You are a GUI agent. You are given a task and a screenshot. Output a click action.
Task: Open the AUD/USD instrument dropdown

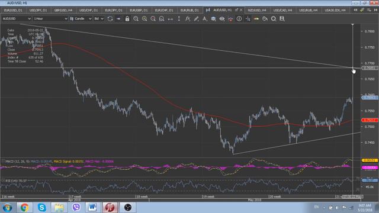(x=17, y=18)
